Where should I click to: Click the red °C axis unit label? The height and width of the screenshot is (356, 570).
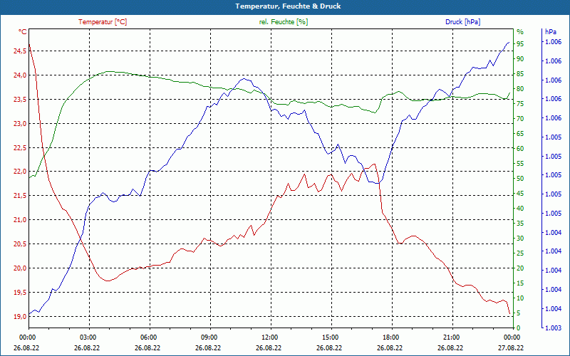pos(22,32)
